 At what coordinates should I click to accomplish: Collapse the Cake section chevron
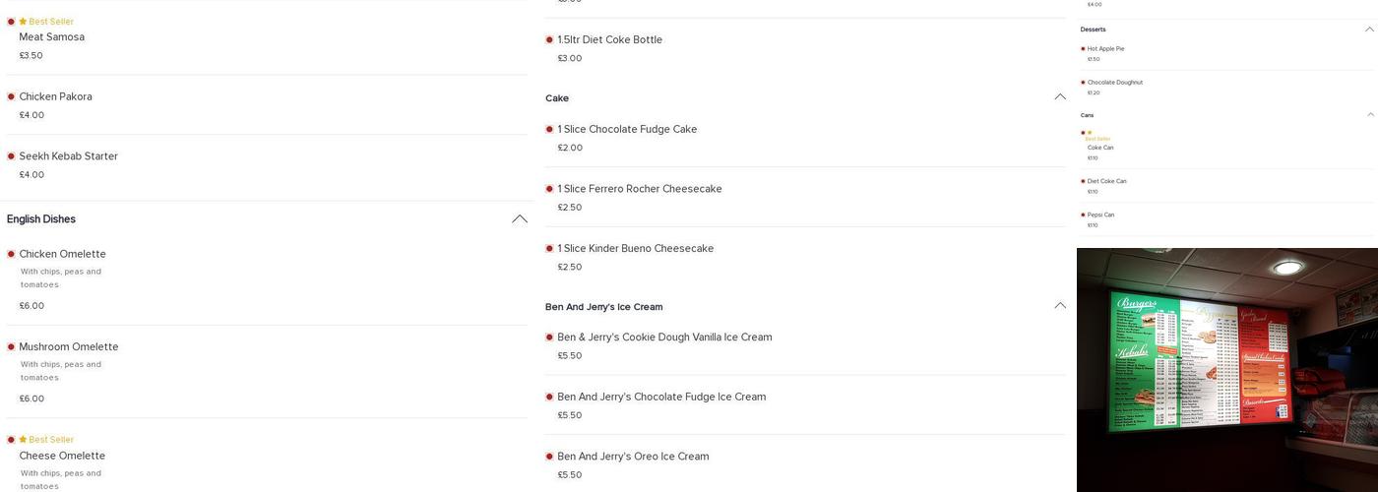point(1059,97)
